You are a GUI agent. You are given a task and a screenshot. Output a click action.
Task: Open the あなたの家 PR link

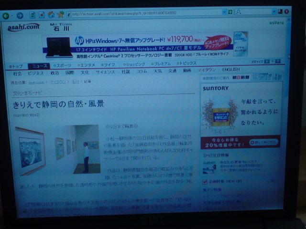(238, 162)
